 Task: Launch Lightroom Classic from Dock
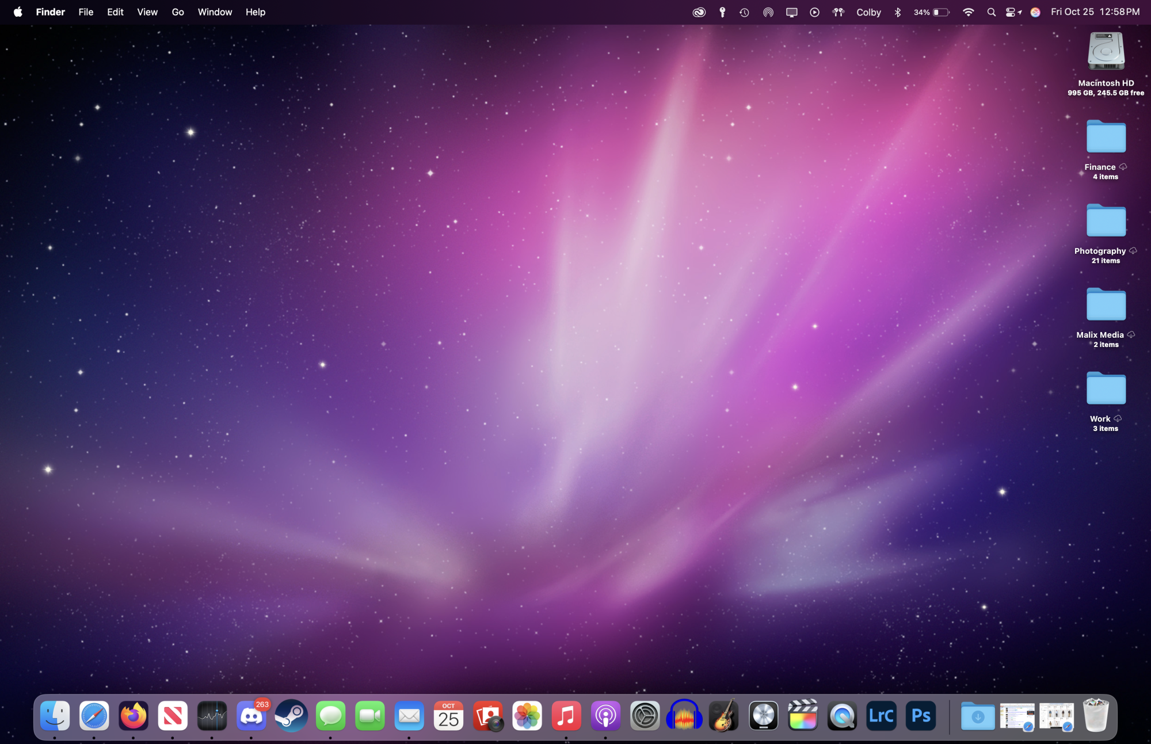click(x=881, y=716)
